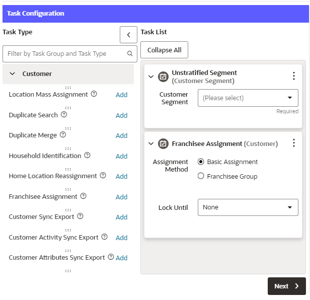Grab the drag handle above Location Mass Assignment

click(68, 88)
